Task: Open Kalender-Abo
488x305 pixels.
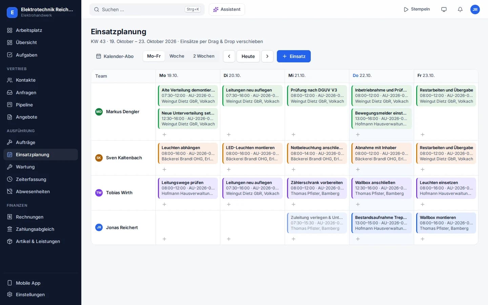Action: pos(115,56)
